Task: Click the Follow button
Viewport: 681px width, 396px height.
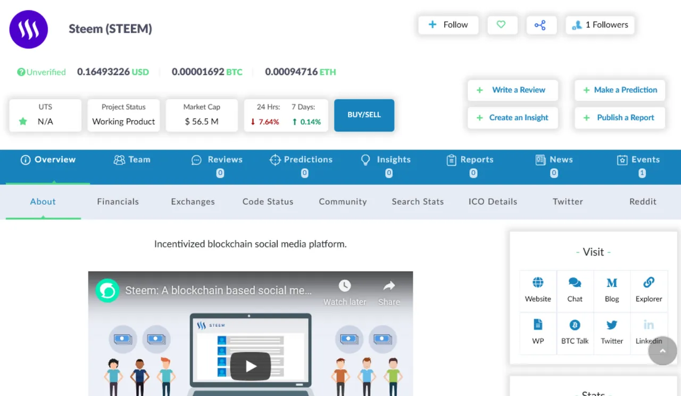Action: [449, 25]
